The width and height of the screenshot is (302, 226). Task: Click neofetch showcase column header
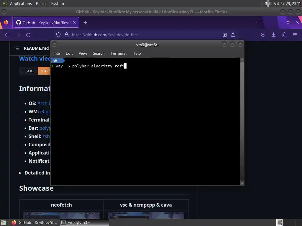point(61,205)
